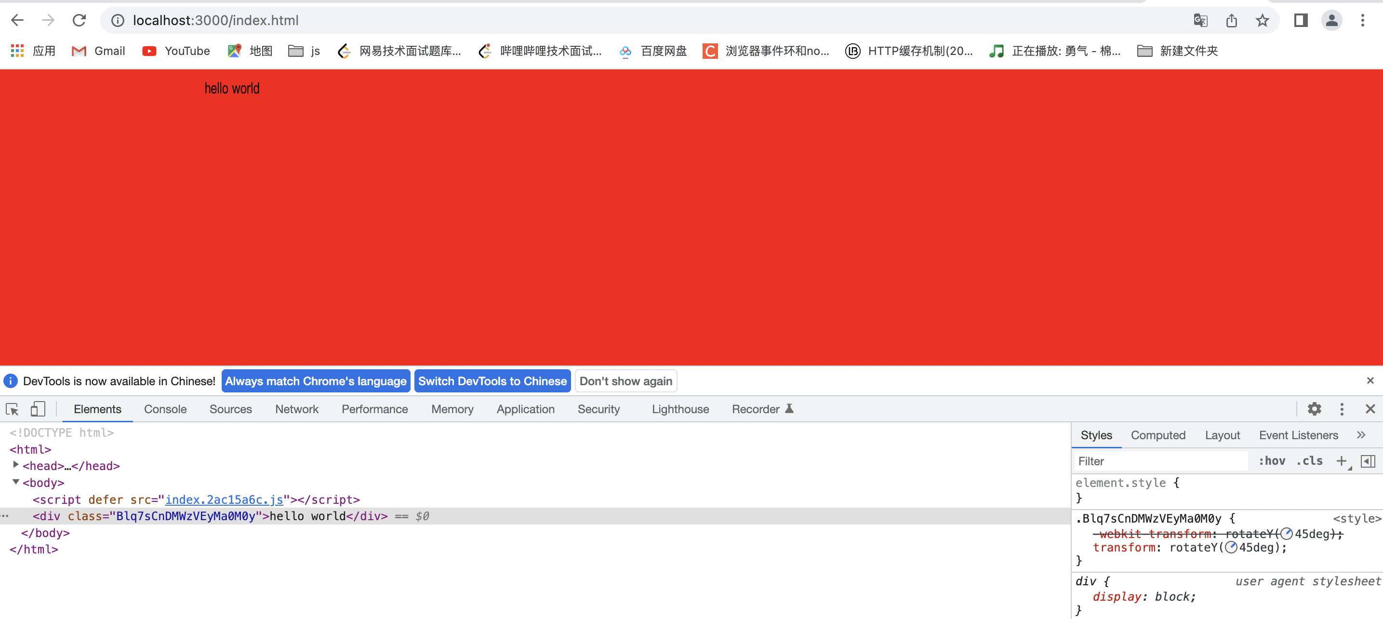Open angle editor on transform rotateY
Viewport: 1383px width, 619px height.
[x=1231, y=548]
